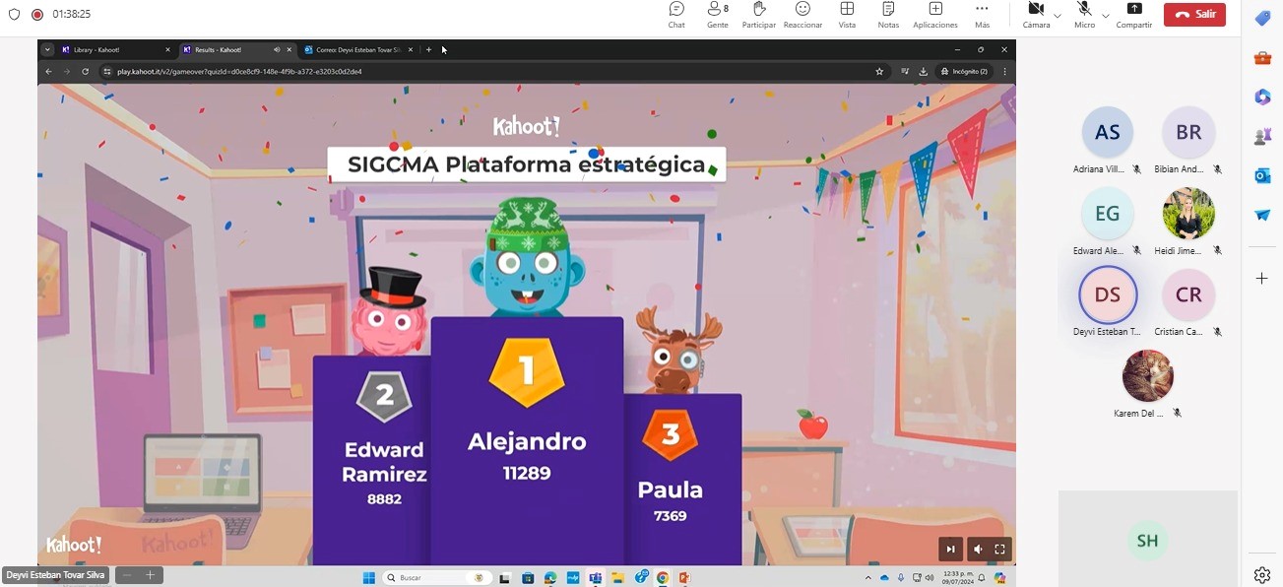This screenshot has width=1283, height=587.
Task: Expand camera options arrow next to Cámara
Action: point(1058,15)
